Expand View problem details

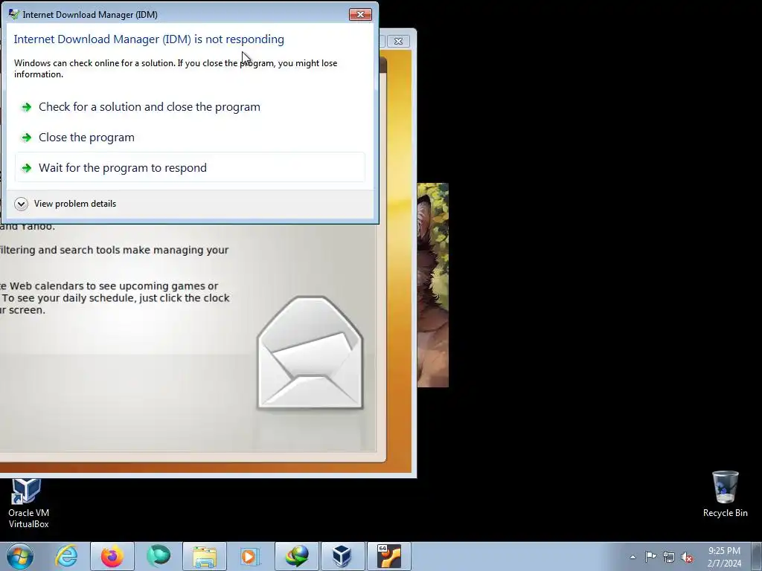(65, 204)
